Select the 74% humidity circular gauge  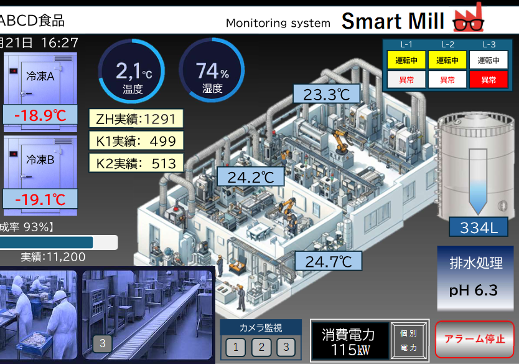[x=212, y=70]
